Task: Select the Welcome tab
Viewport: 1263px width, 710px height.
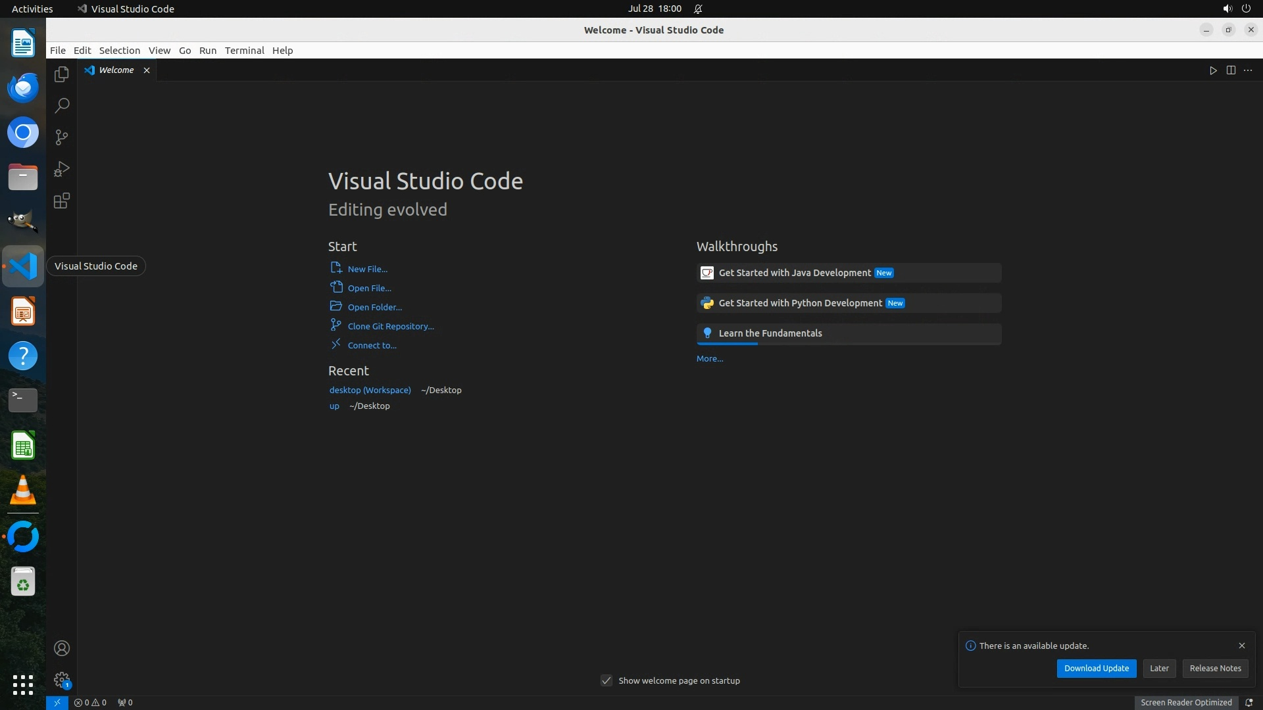Action: click(x=116, y=70)
